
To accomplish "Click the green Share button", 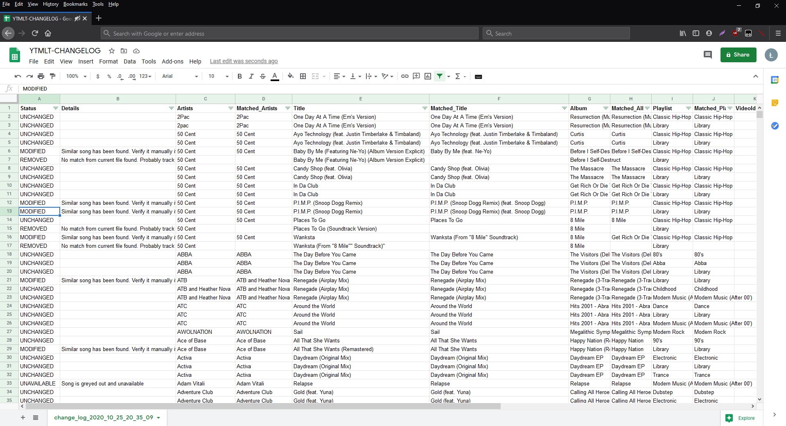I will 738,54.
